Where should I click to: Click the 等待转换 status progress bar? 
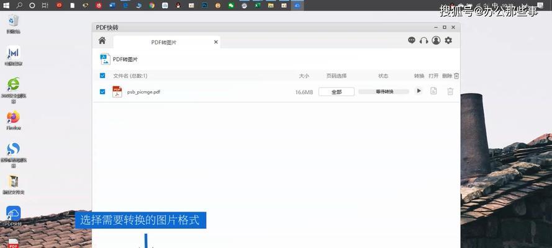(384, 92)
